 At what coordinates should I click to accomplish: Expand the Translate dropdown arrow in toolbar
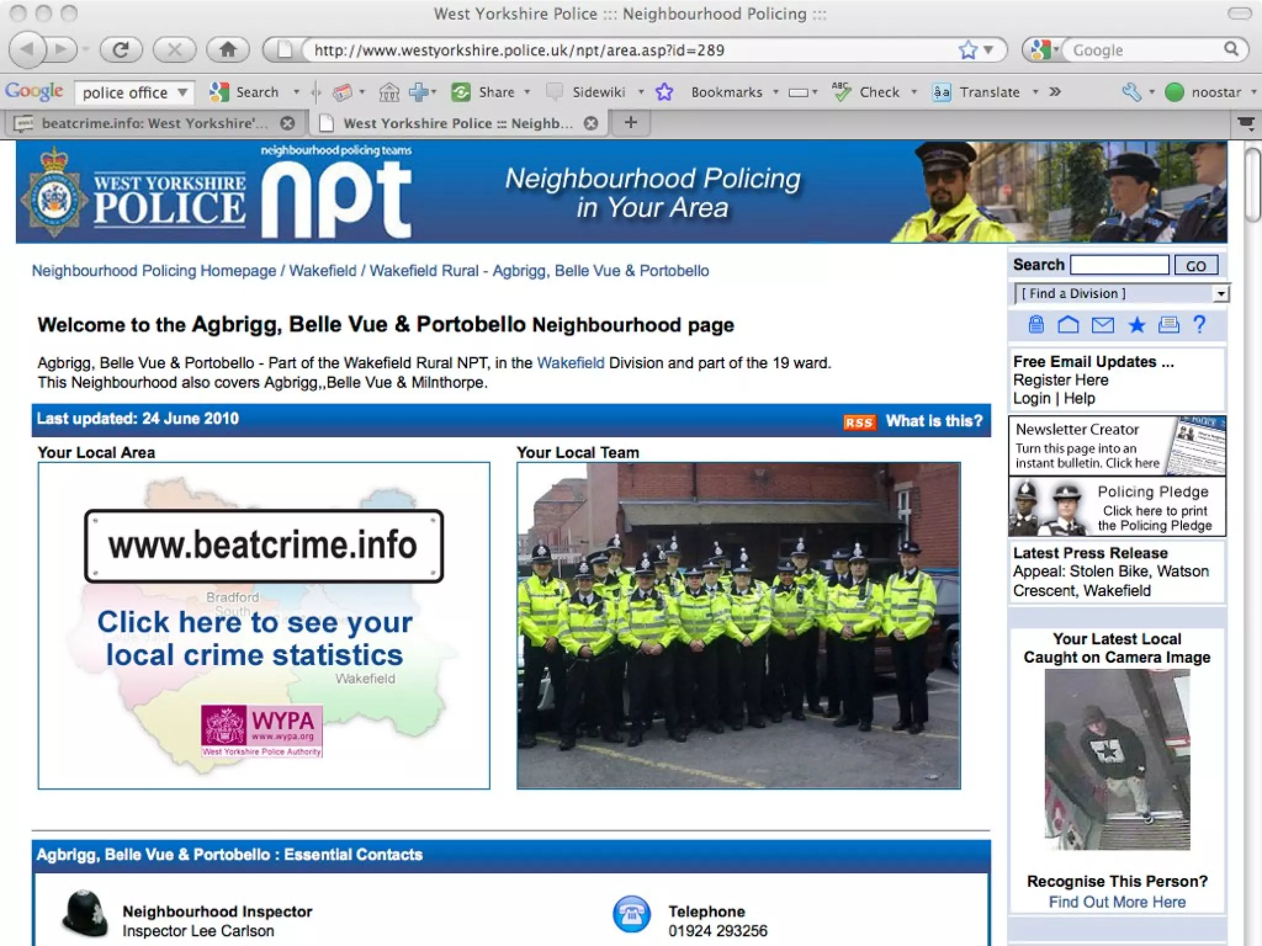point(1035,92)
